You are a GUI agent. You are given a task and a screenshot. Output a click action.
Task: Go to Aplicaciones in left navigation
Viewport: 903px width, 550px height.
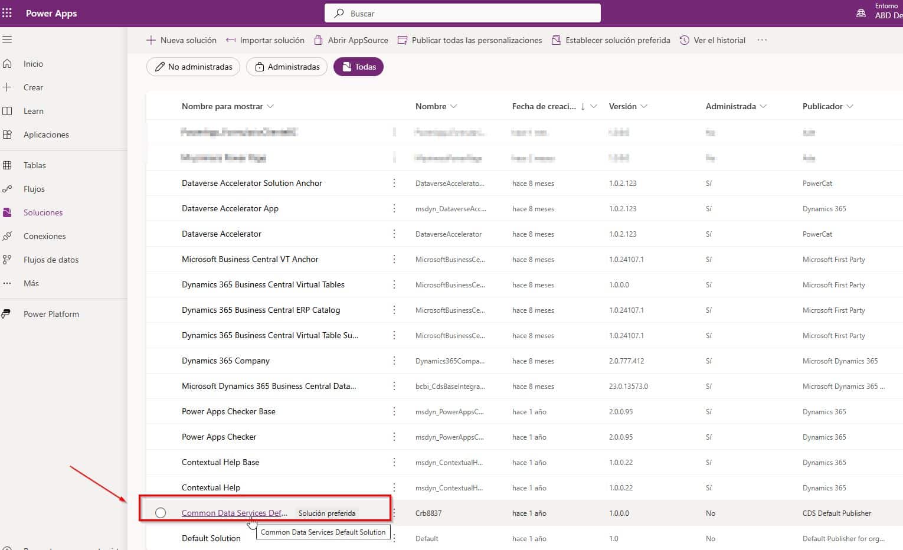tap(46, 135)
